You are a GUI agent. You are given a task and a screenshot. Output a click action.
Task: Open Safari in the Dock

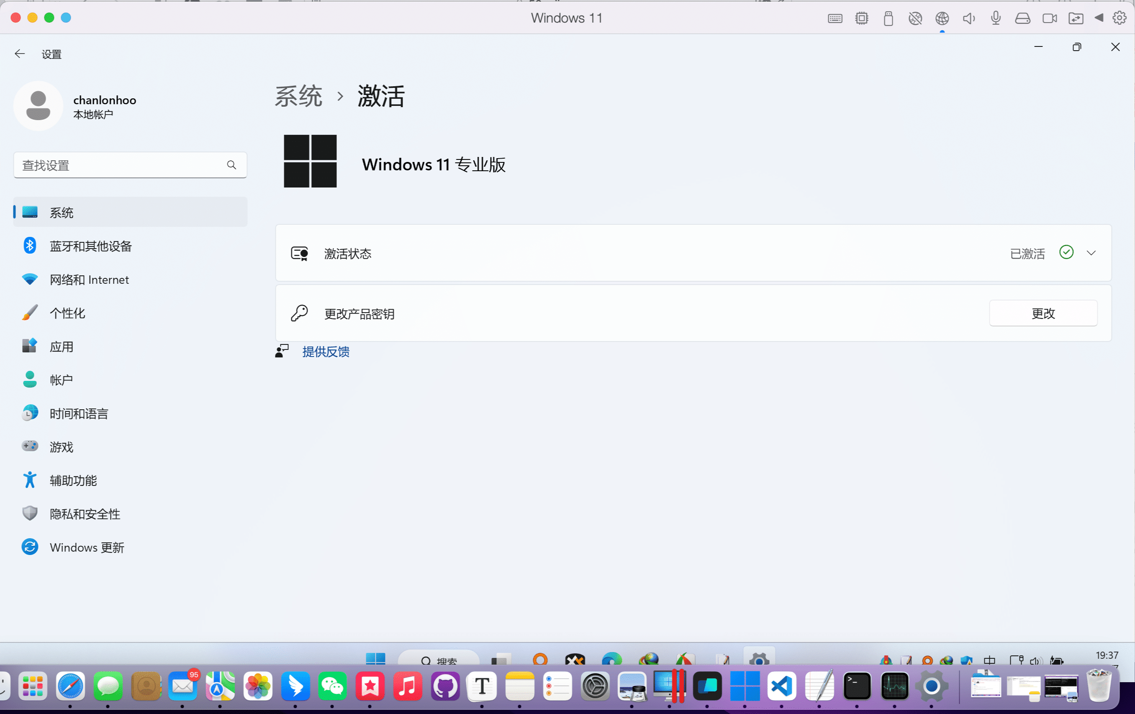click(x=71, y=686)
